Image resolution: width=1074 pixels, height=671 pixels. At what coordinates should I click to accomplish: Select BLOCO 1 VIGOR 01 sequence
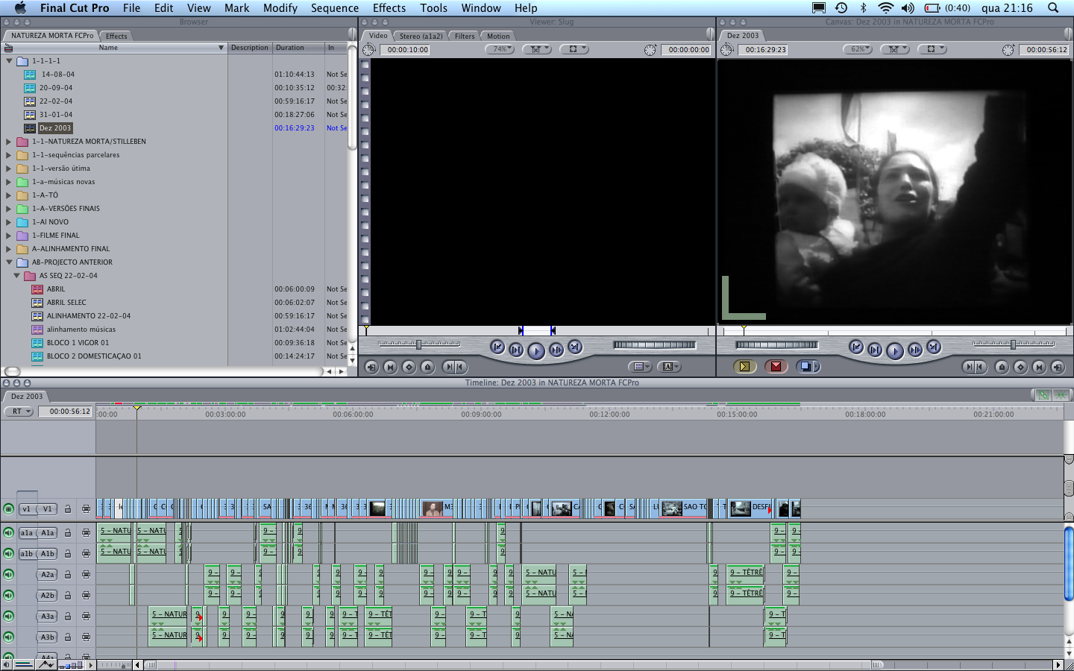click(78, 343)
